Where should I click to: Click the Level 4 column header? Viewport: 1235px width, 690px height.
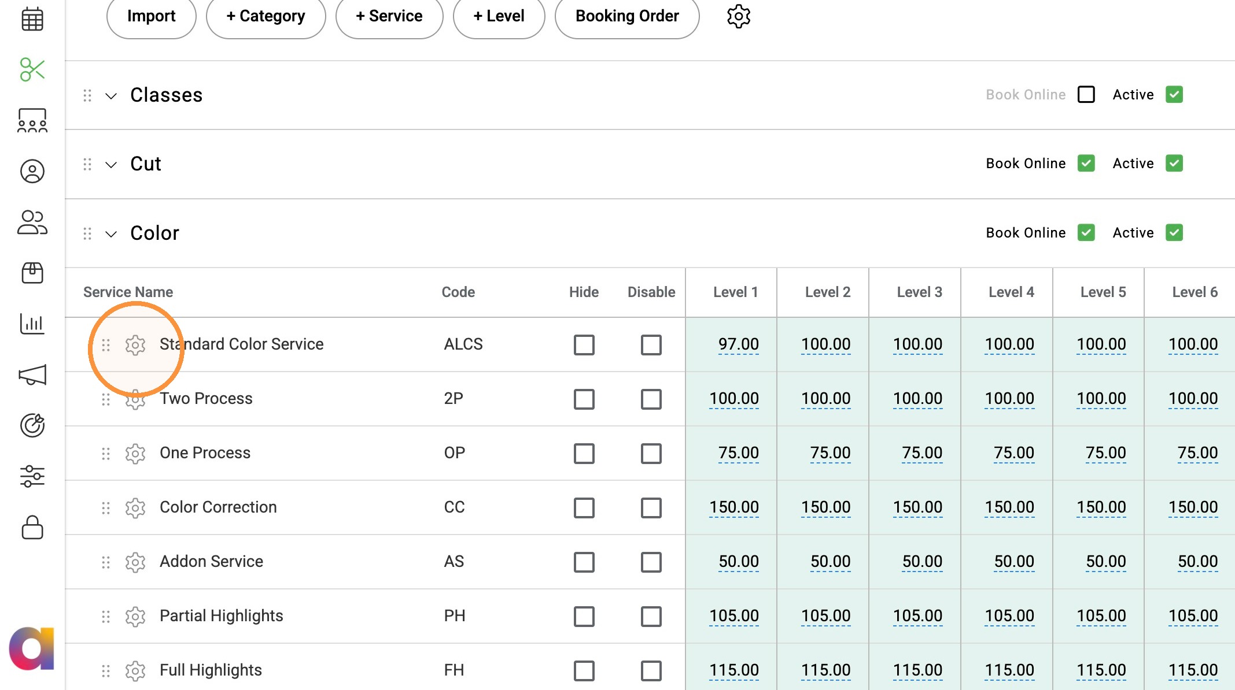click(x=1012, y=292)
